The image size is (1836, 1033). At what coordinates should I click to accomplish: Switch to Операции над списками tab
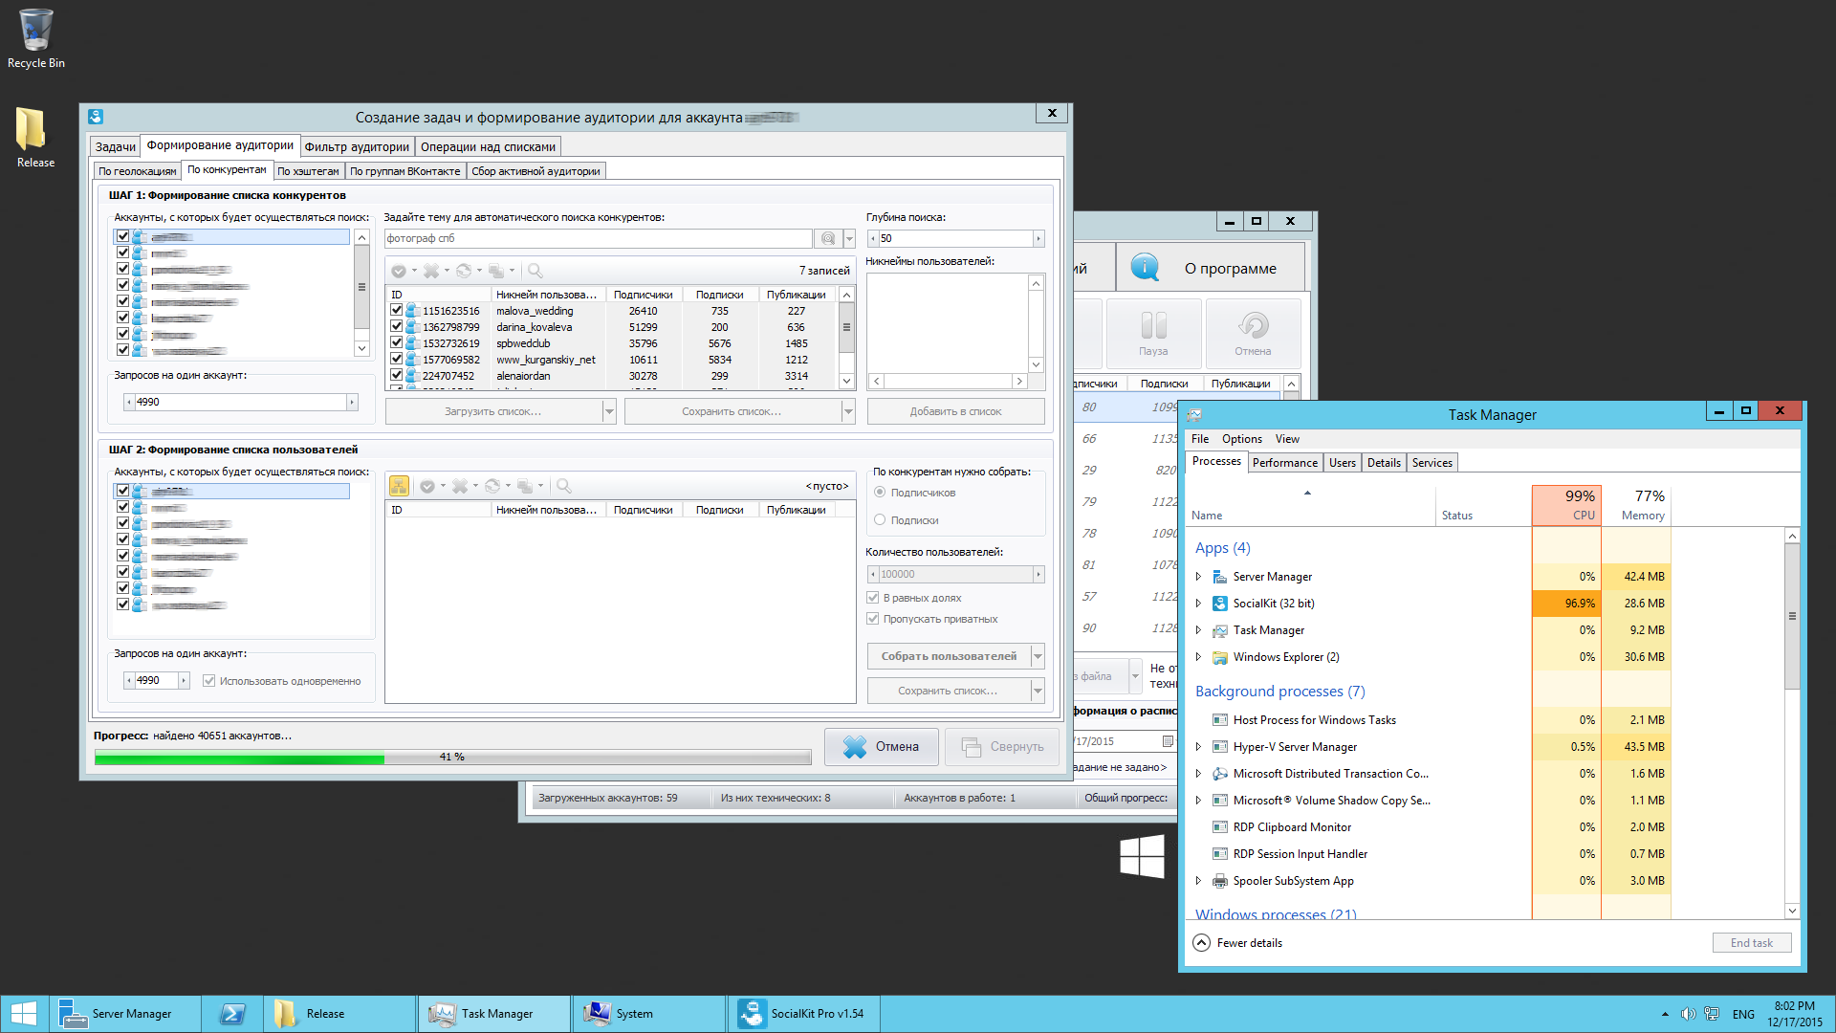click(x=488, y=146)
